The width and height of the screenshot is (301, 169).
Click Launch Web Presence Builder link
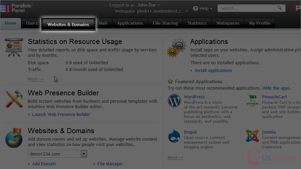point(61,114)
